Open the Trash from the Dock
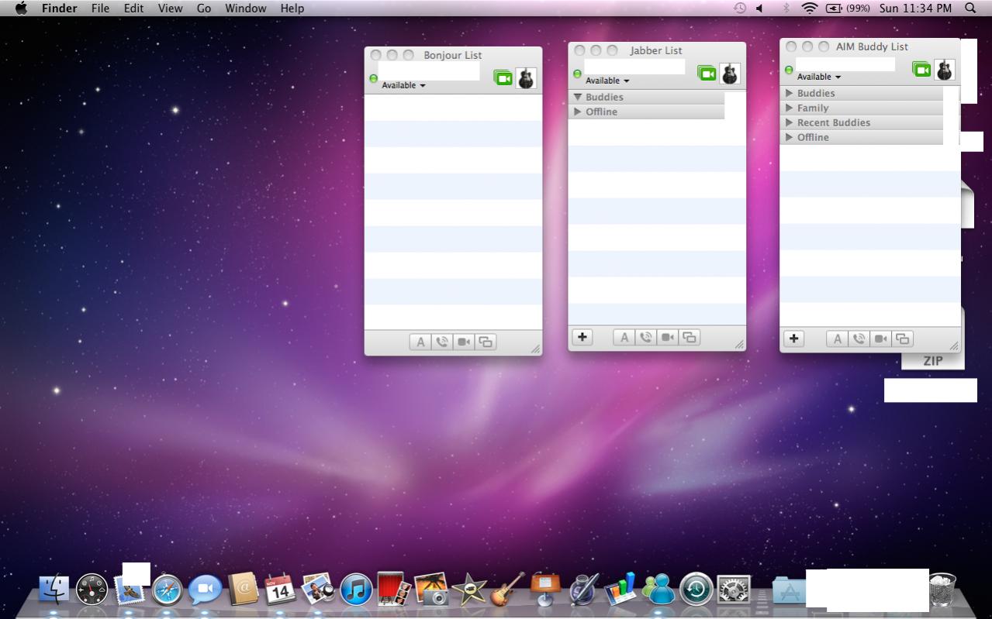This screenshot has width=992, height=619. click(x=943, y=590)
